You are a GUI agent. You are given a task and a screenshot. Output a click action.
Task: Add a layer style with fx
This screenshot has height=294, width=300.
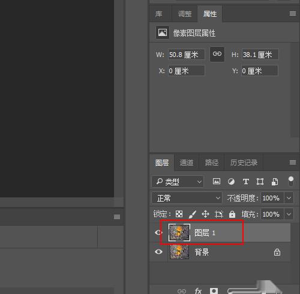[198, 291]
